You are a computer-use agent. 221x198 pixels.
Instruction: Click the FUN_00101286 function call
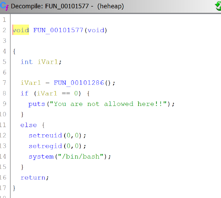coord(79,83)
